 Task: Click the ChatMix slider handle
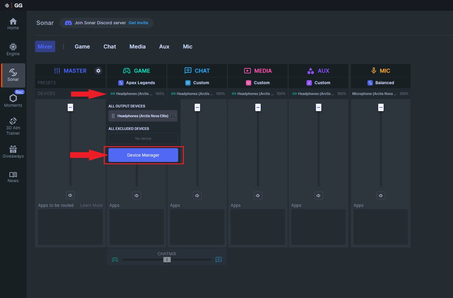[167, 260]
